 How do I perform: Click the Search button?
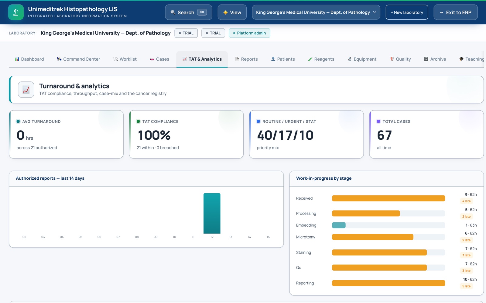coord(189,12)
